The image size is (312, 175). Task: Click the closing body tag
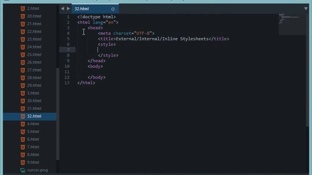pyautogui.click(x=97, y=77)
